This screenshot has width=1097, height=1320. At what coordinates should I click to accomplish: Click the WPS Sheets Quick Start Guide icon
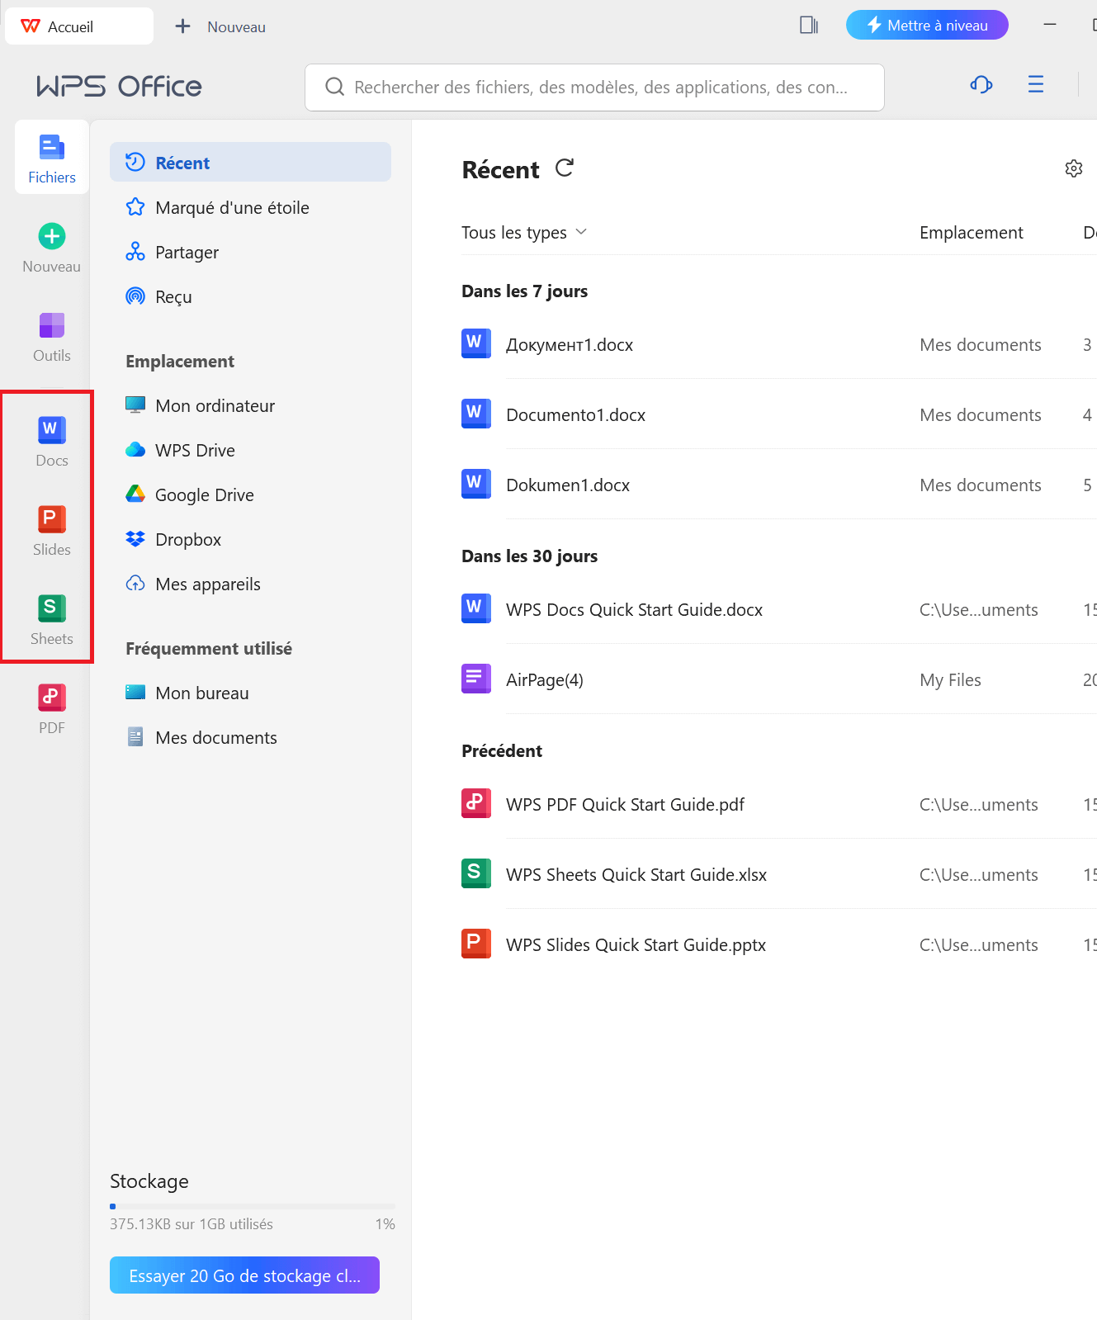click(476, 874)
